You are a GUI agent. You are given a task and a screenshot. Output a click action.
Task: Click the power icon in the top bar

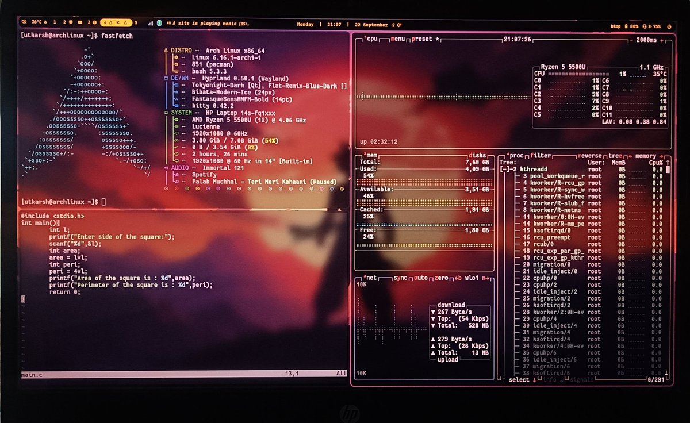pos(669,26)
